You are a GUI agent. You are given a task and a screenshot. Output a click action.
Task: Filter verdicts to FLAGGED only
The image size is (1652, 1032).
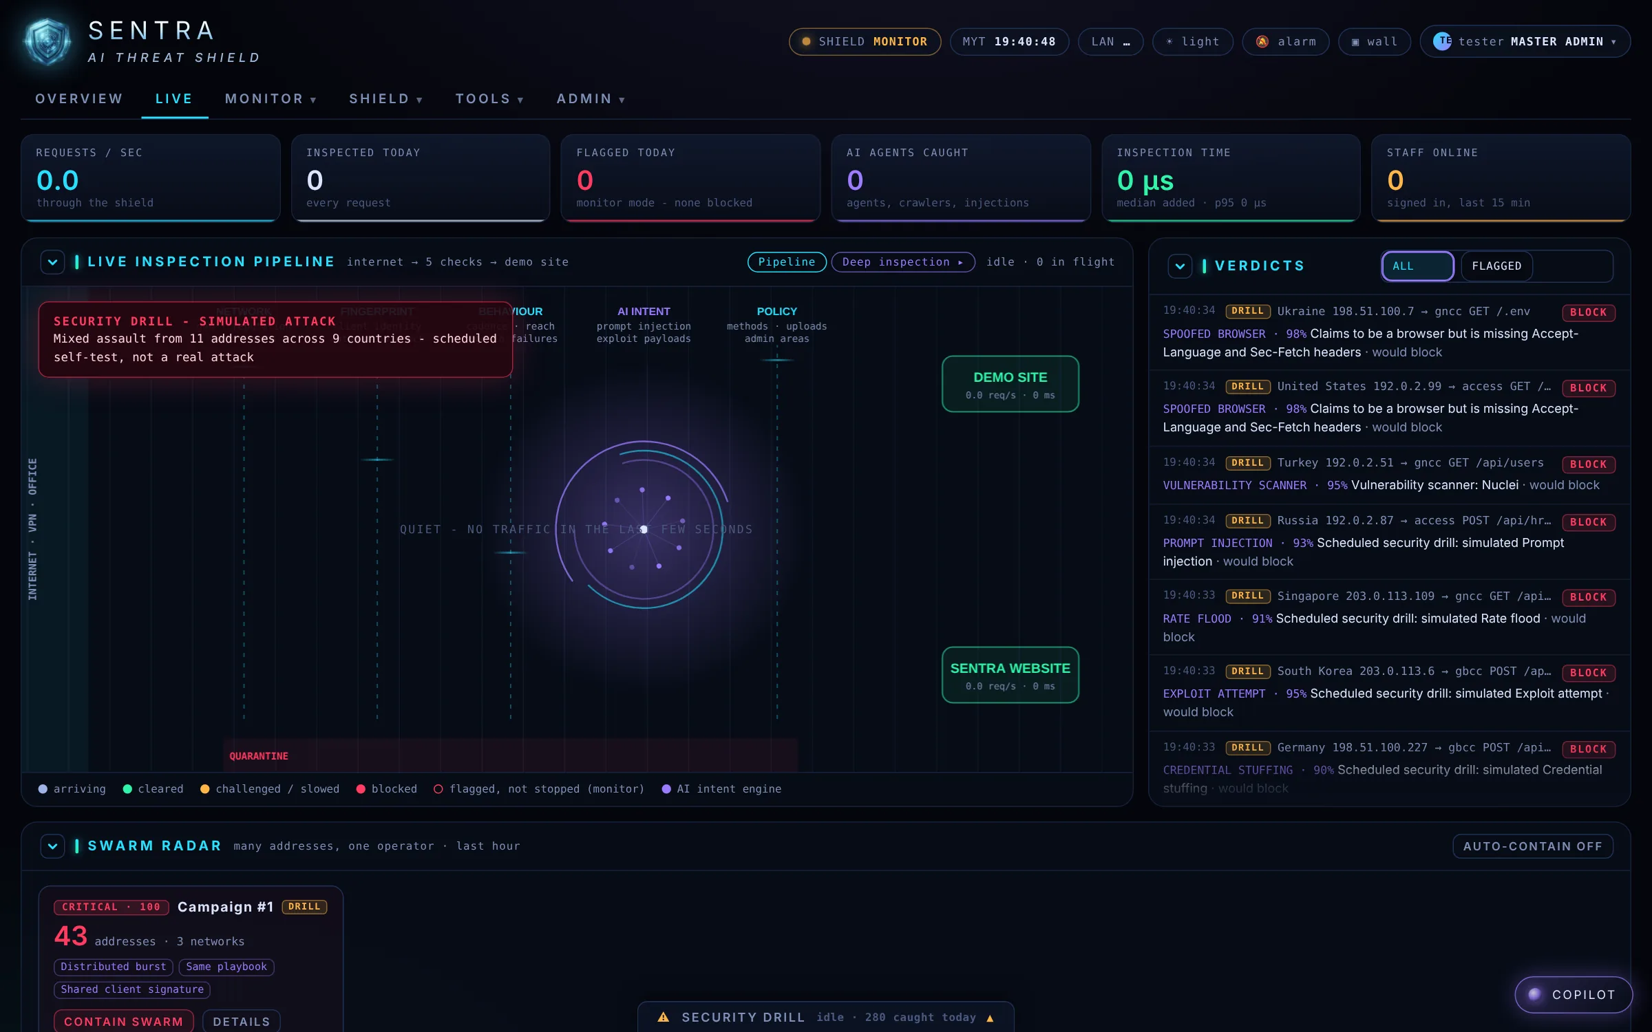[x=1496, y=266]
